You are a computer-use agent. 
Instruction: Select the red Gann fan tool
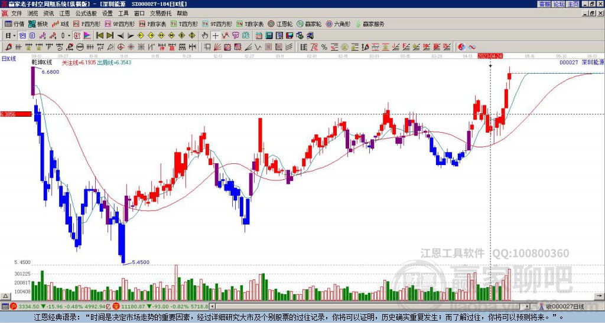pyautogui.click(x=217, y=47)
